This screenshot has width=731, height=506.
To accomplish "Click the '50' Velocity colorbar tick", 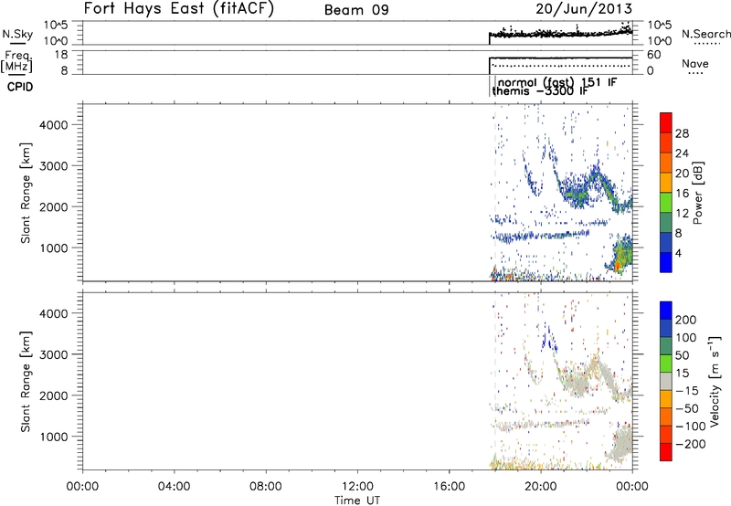I will point(682,355).
